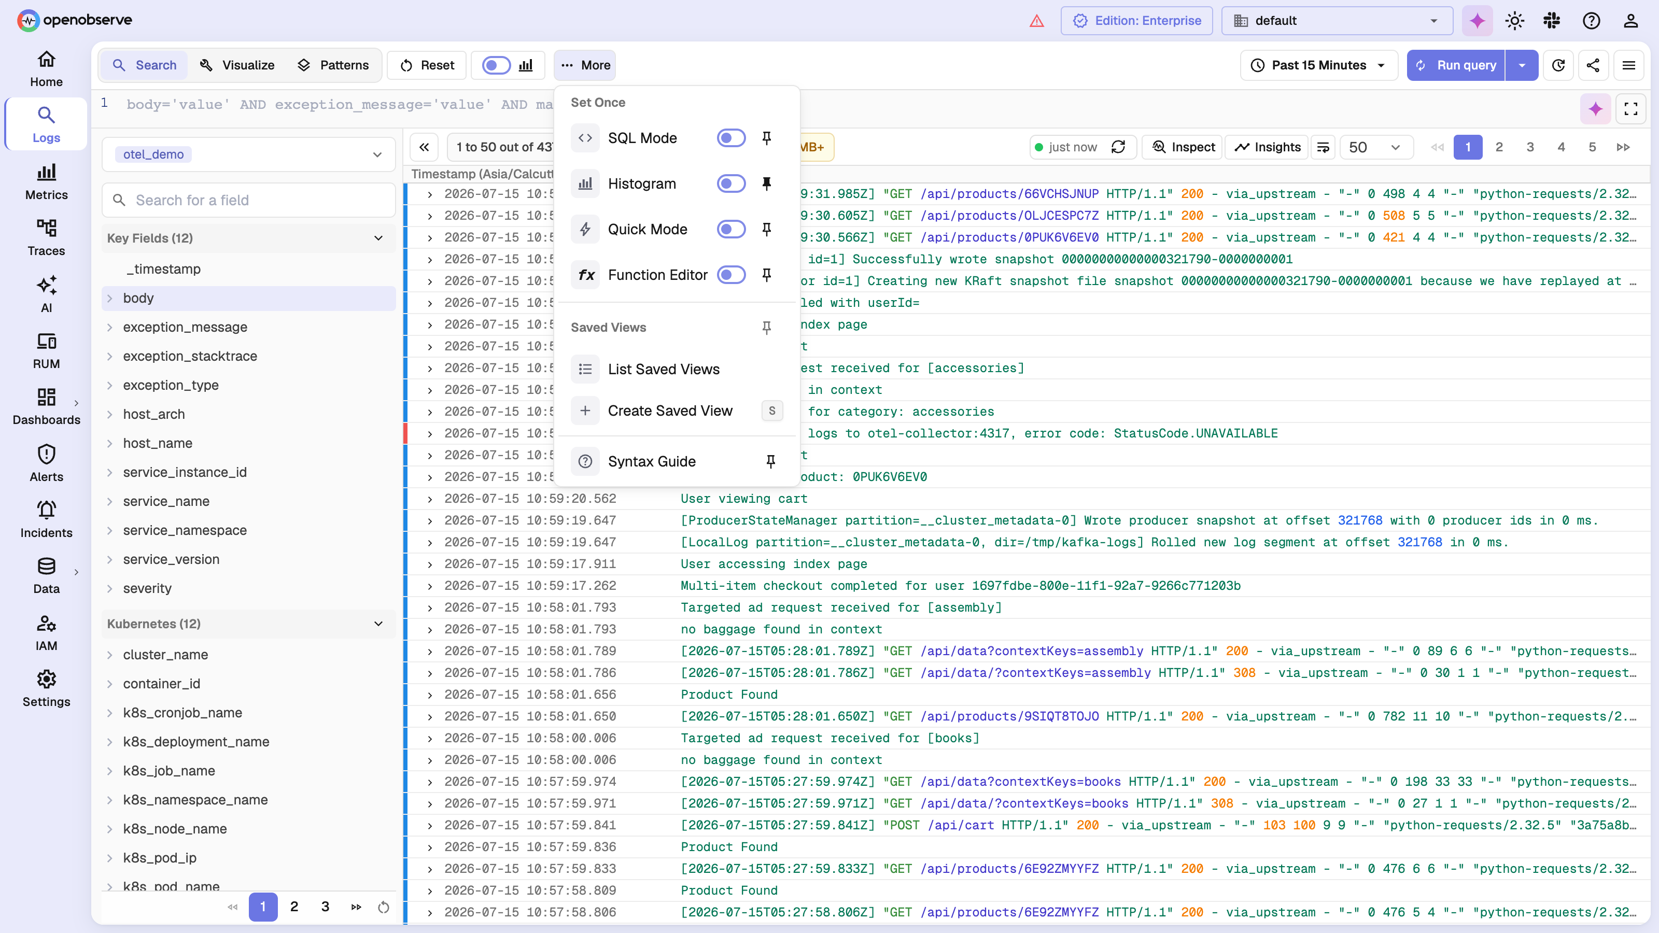Switch theme with the sun icon
This screenshot has width=1659, height=933.
(x=1515, y=21)
